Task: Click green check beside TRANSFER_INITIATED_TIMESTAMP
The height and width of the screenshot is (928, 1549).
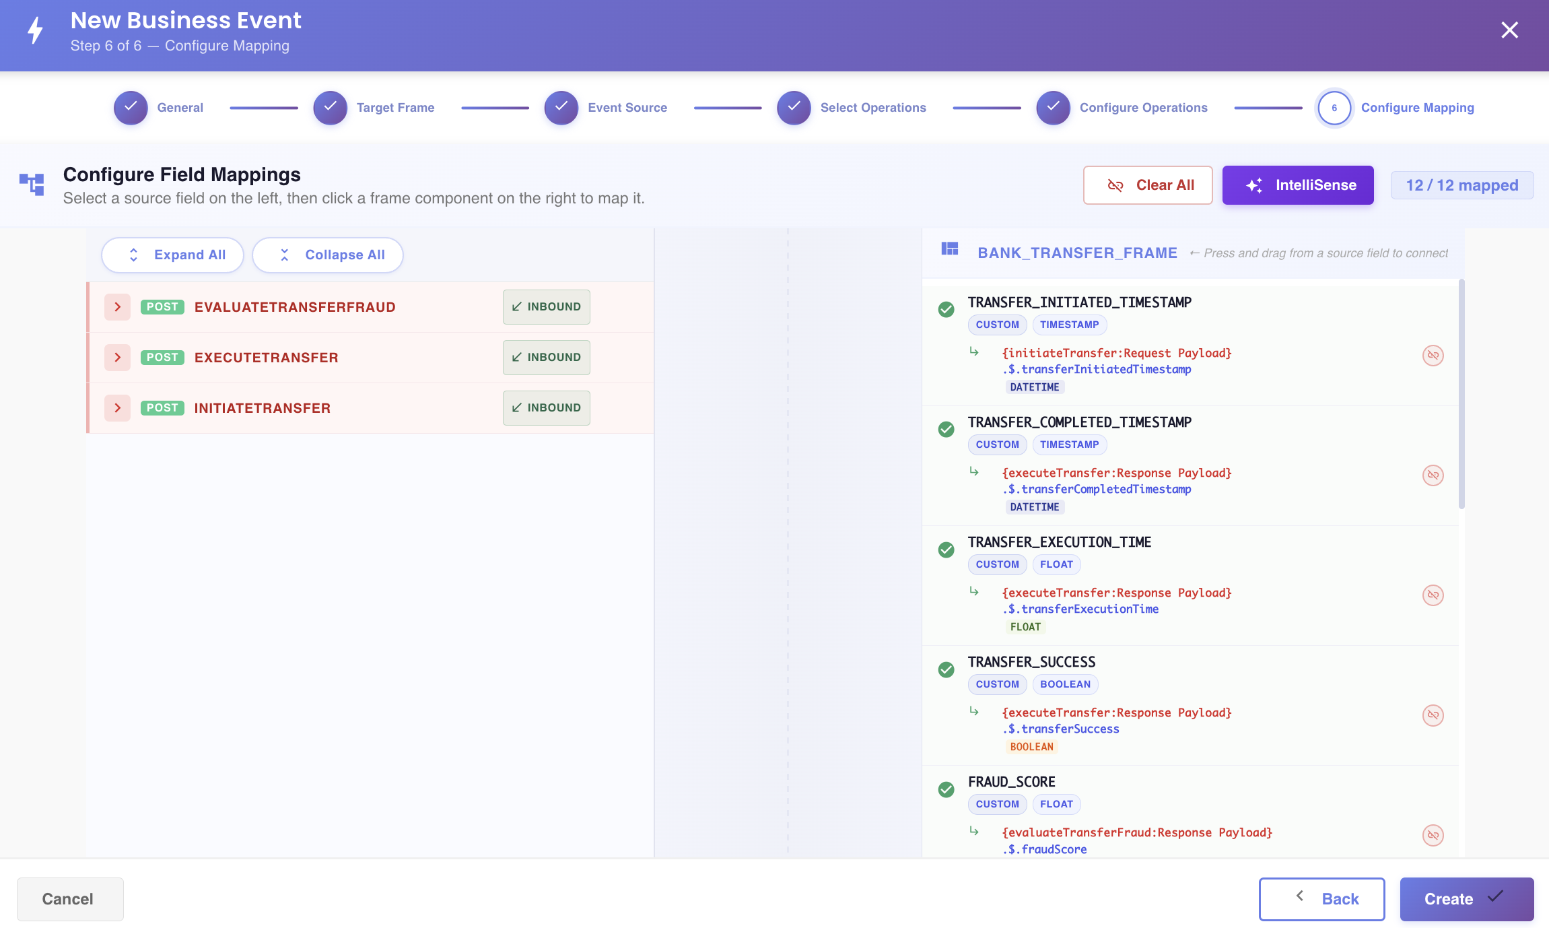Action: (946, 309)
